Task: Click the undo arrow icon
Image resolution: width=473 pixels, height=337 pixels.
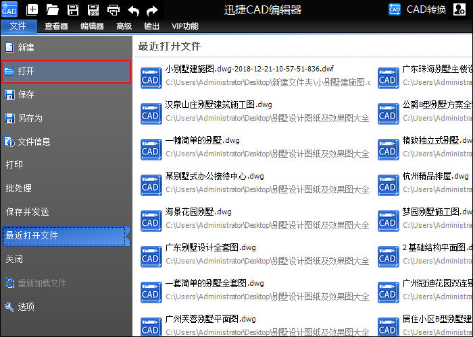Action: pyautogui.click(x=133, y=10)
